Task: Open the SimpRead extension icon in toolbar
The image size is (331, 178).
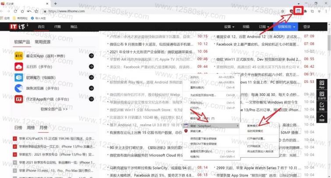Action: coord(298,11)
